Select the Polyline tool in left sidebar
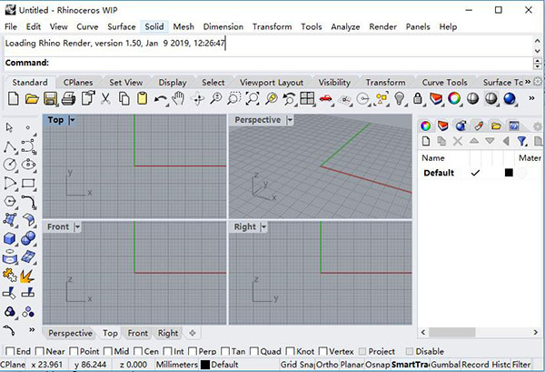 [x=10, y=146]
